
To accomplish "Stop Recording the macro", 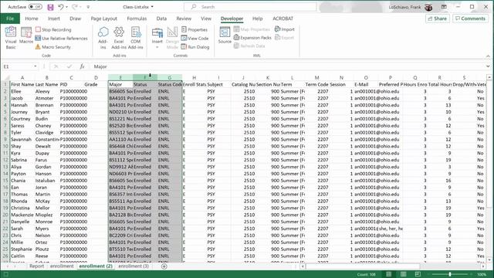I will [x=53, y=29].
